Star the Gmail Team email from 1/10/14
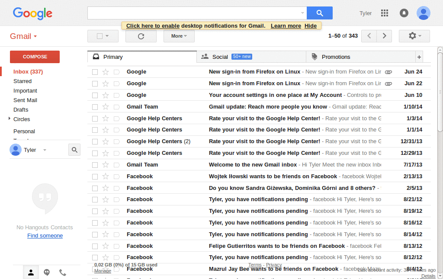443x279 pixels. click(x=106, y=107)
